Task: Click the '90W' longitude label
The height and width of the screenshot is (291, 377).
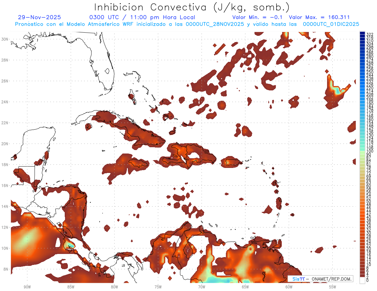Action: pyautogui.click(x=27, y=287)
